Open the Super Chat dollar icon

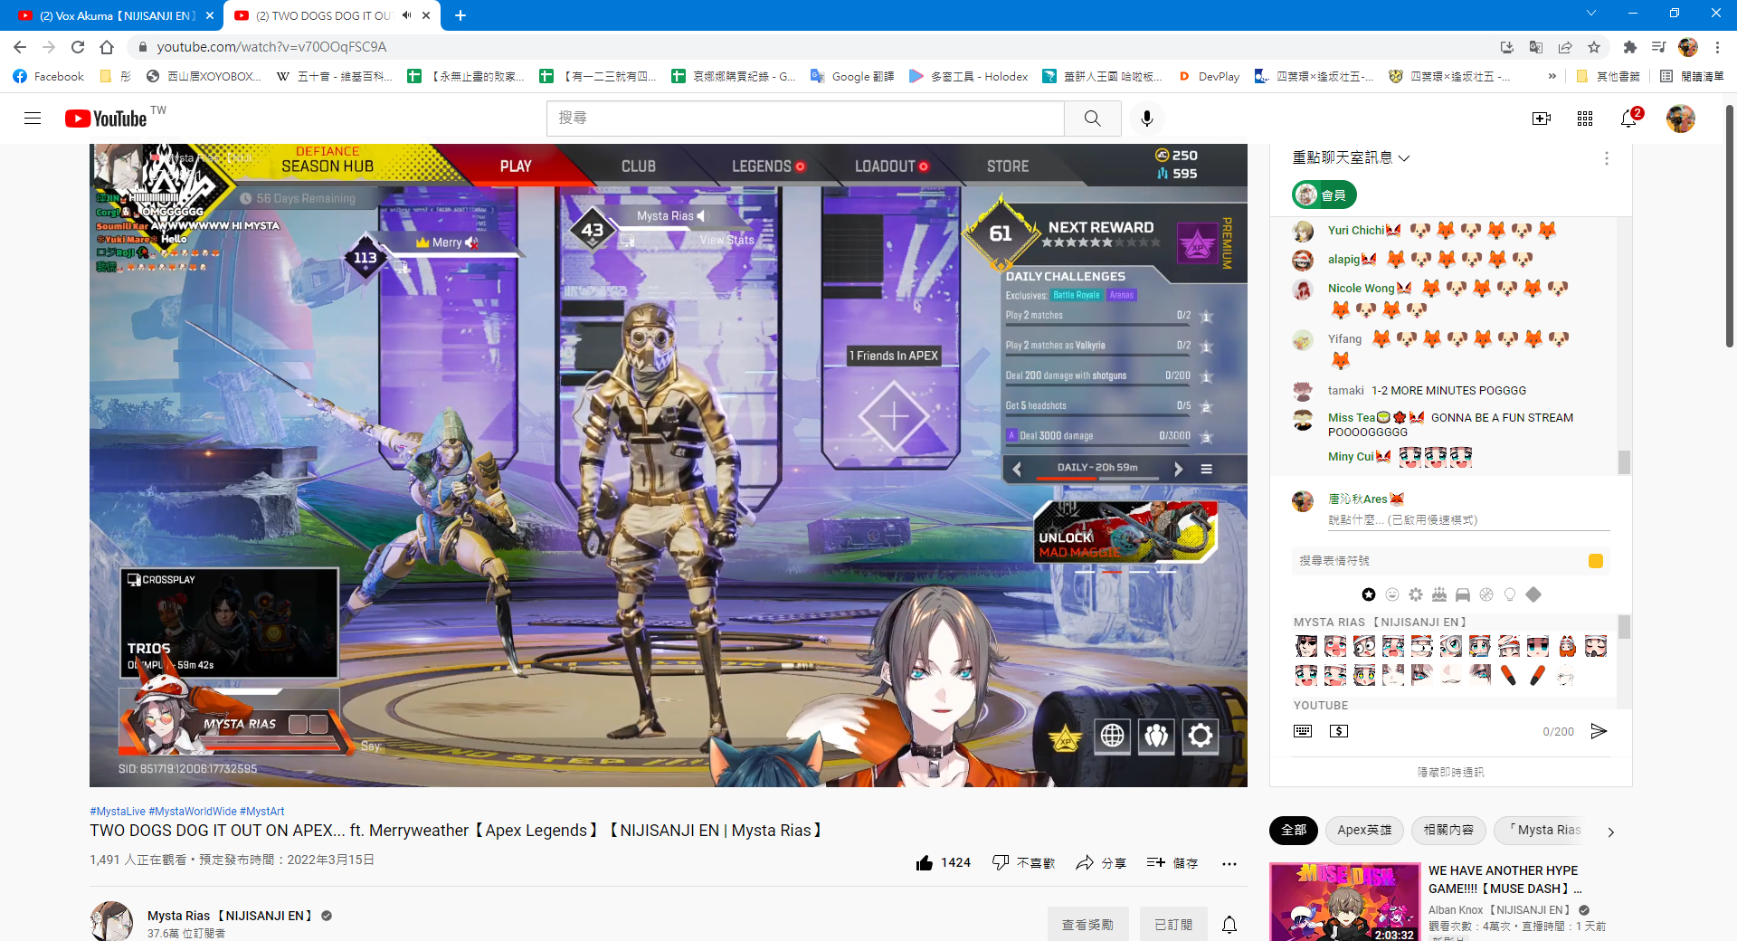[x=1339, y=731]
